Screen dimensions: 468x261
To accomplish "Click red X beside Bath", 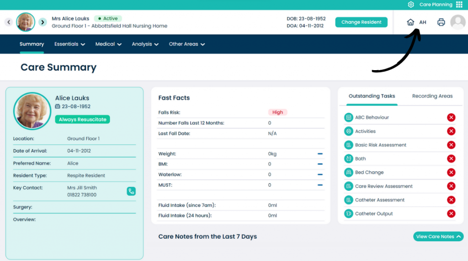I will pyautogui.click(x=451, y=159).
